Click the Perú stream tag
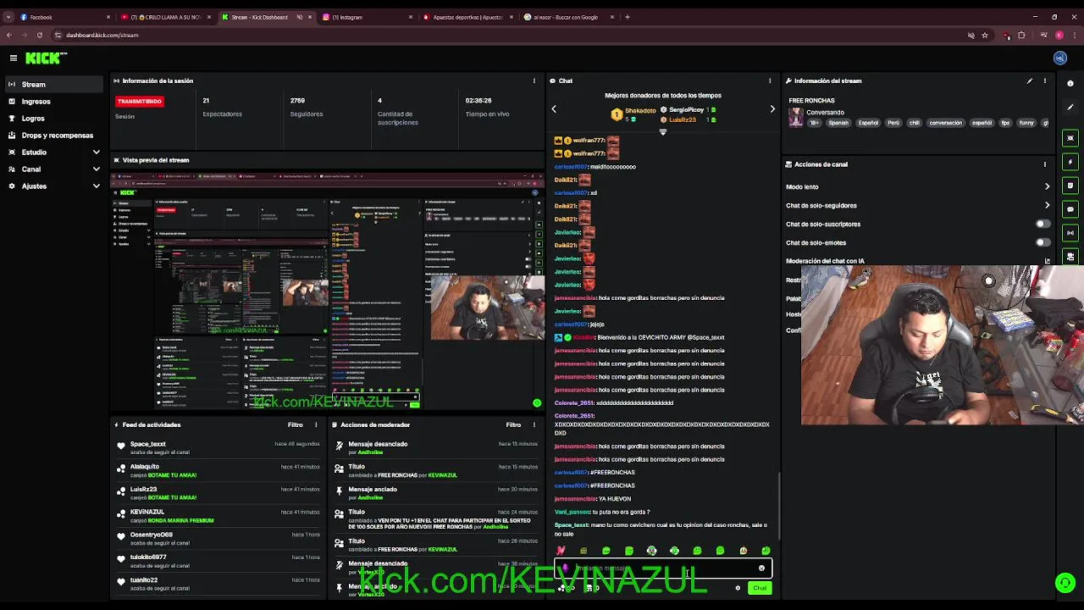1084x610 pixels. click(893, 123)
